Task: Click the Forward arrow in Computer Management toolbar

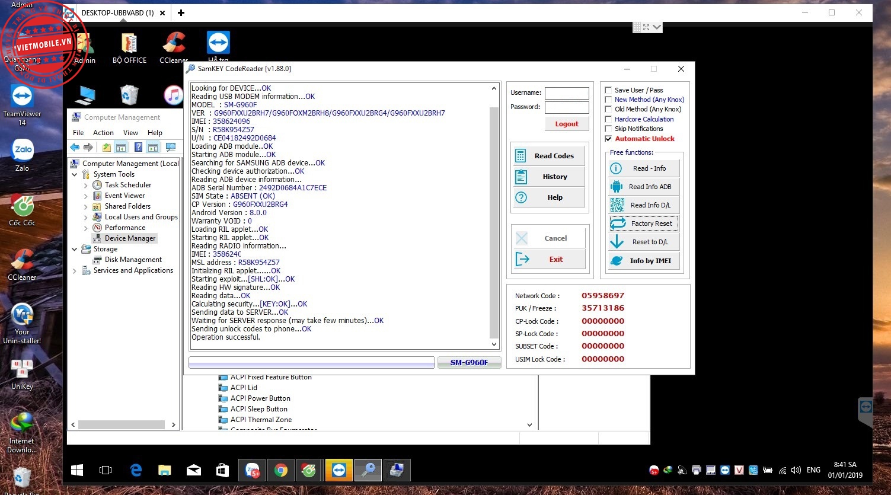Action: point(88,147)
